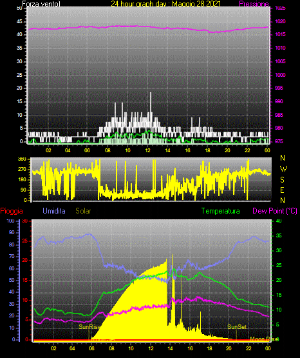This screenshot has width=300, height=358.
Task: Click '1005' on the pressure axis
Action: tap(280, 61)
